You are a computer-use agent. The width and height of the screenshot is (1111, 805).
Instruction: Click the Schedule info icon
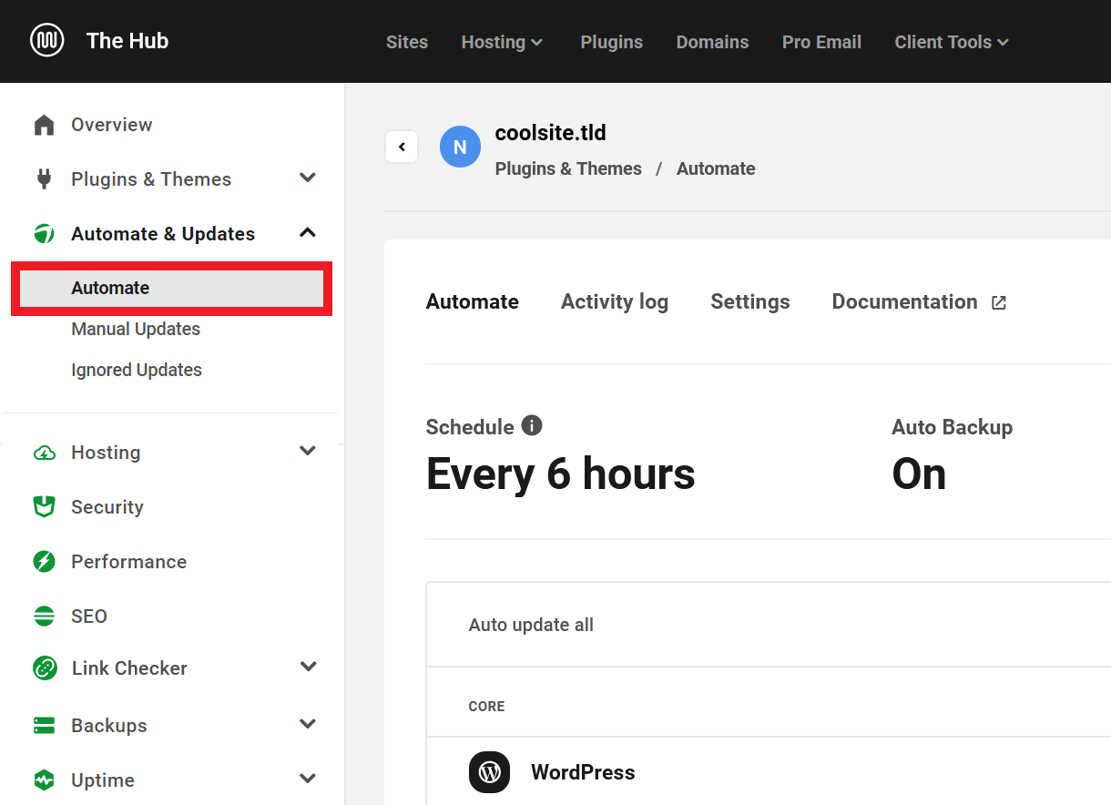(x=532, y=425)
